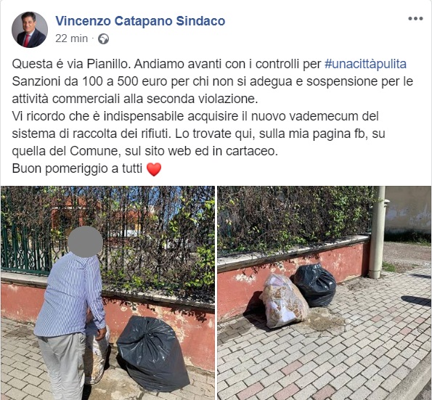The width and height of the screenshot is (432, 400).
Task: Click the public globe audience icon
Action: (104, 39)
